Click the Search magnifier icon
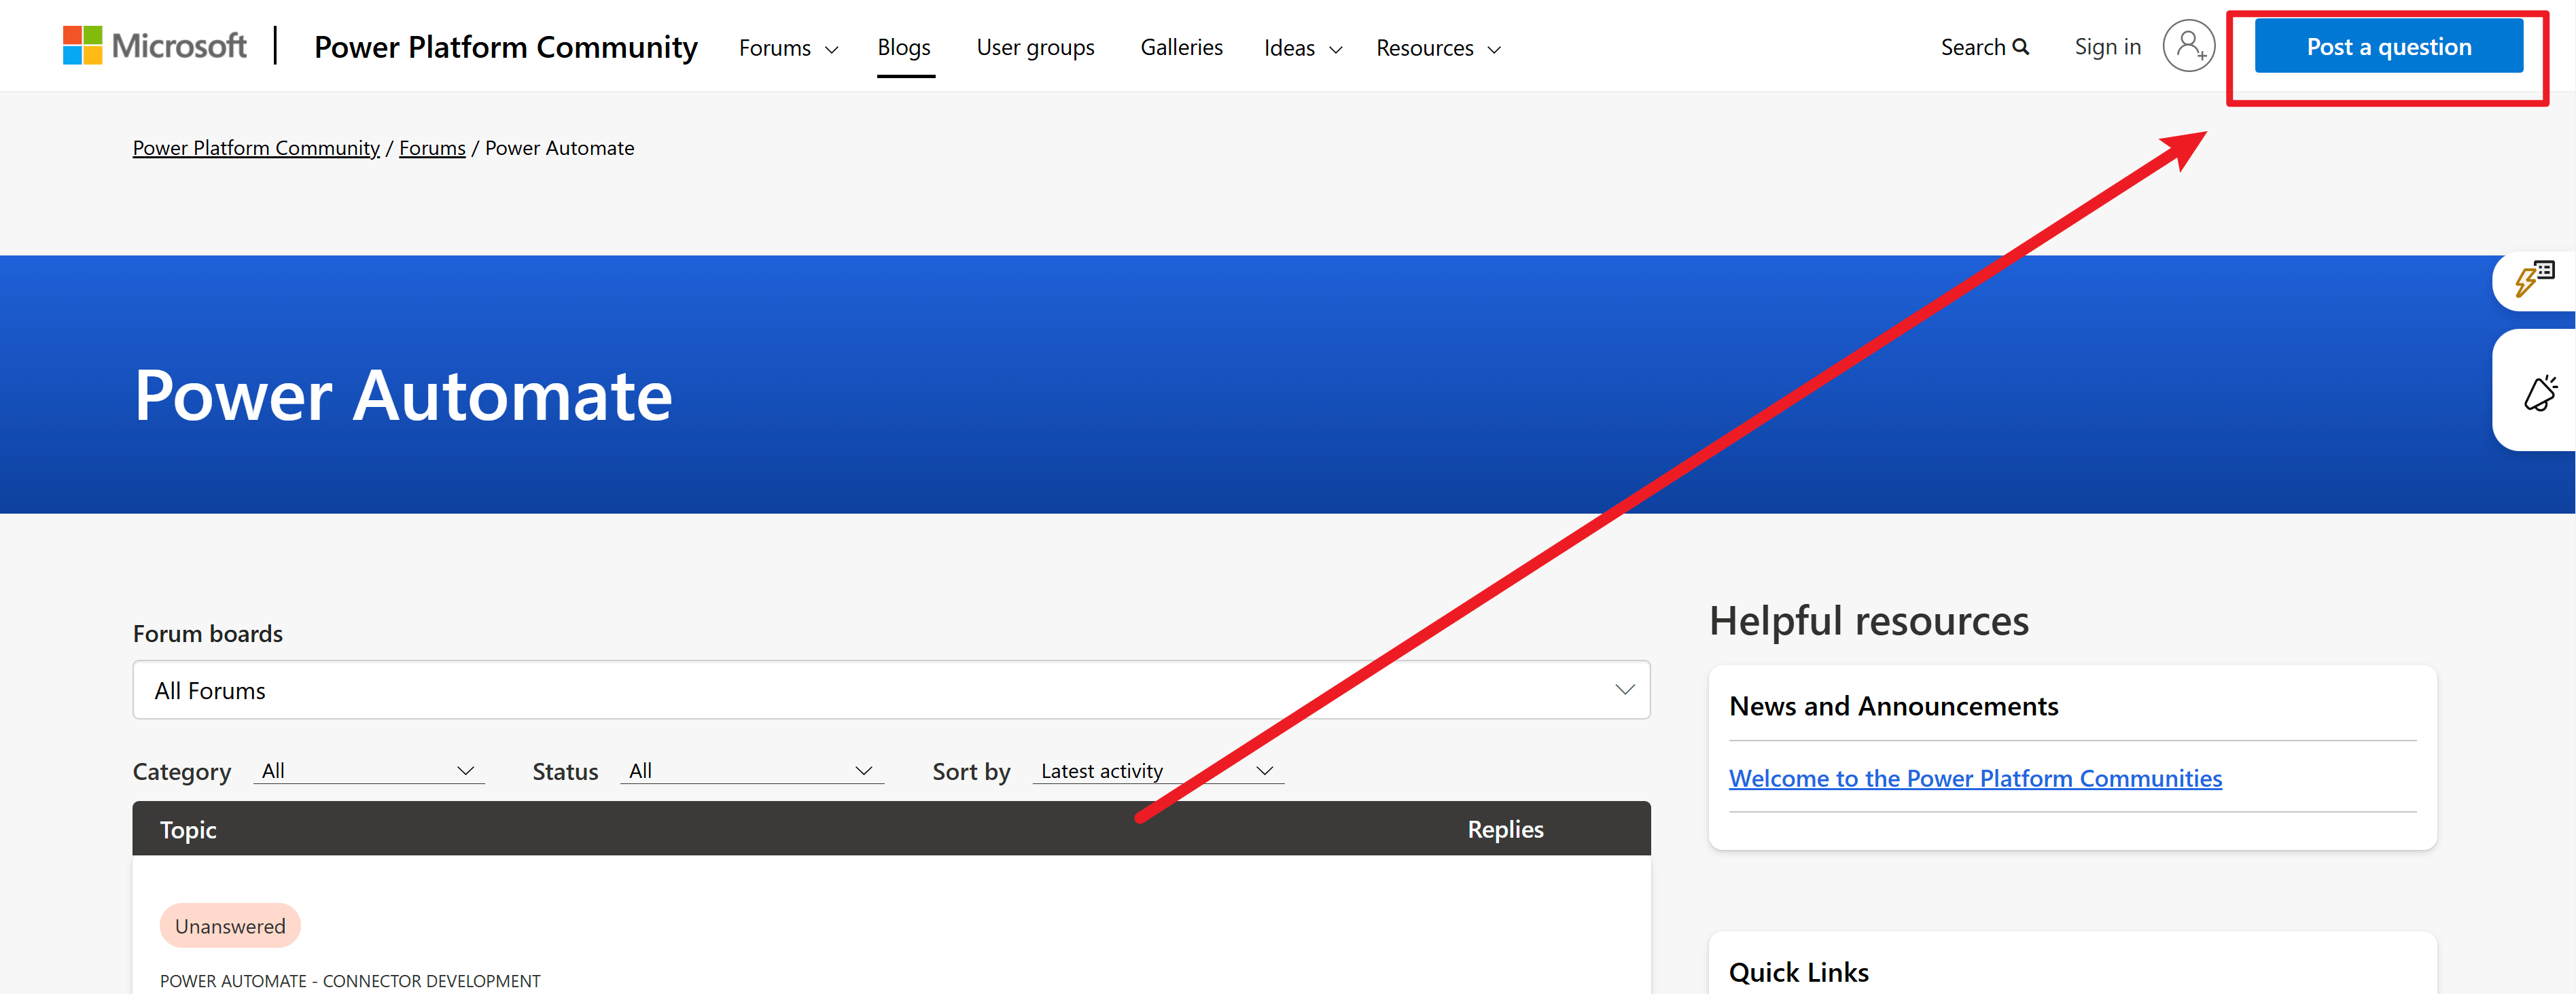This screenshot has width=2576, height=994. pos(2021,47)
